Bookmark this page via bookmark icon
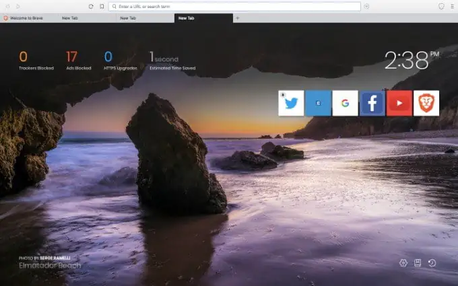458x286 pixels. (102, 6)
